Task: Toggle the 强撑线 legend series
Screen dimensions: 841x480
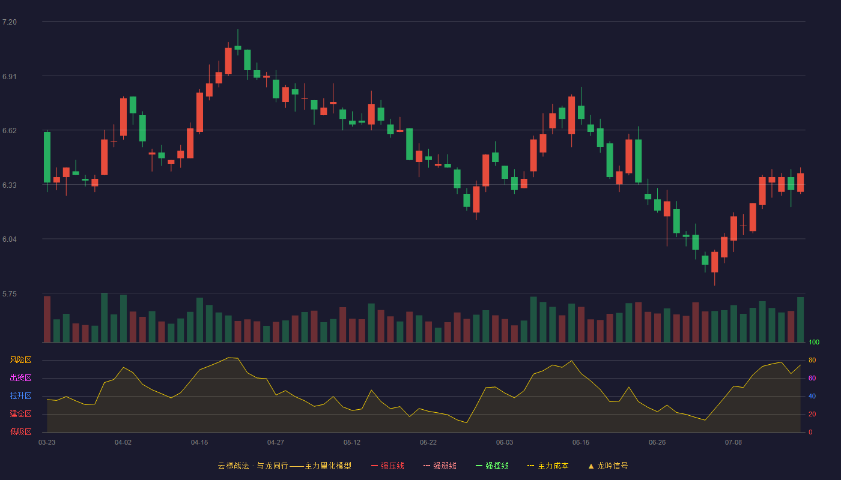Action: (492, 466)
